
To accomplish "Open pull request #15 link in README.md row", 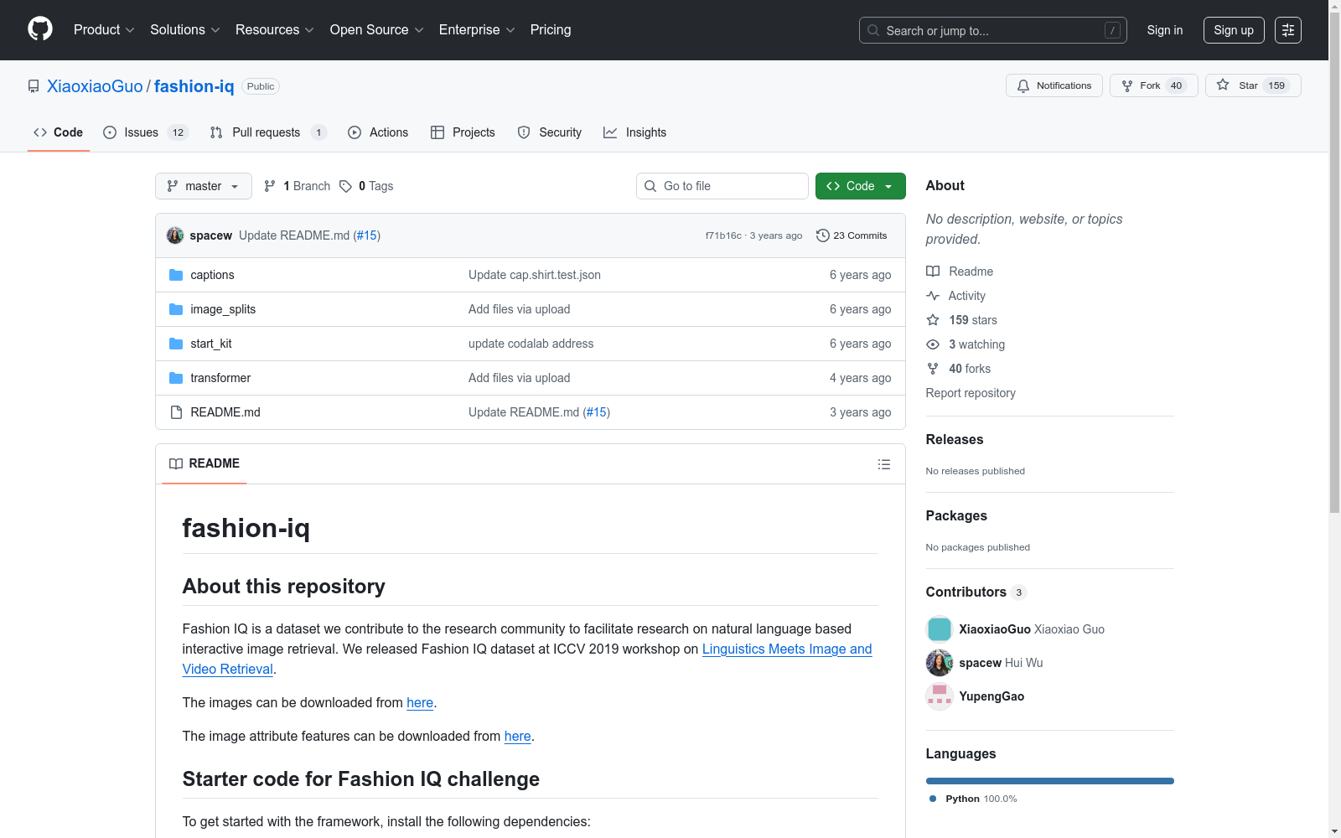I will 597,412.
